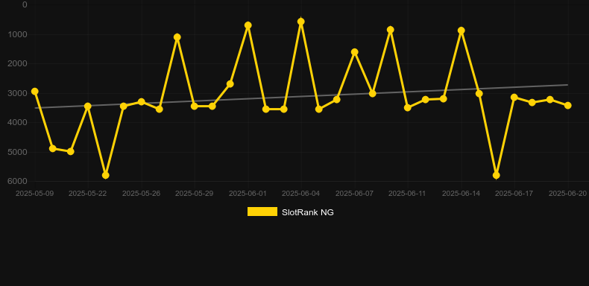Click the x-axis label 2025-06-17

[514, 194]
